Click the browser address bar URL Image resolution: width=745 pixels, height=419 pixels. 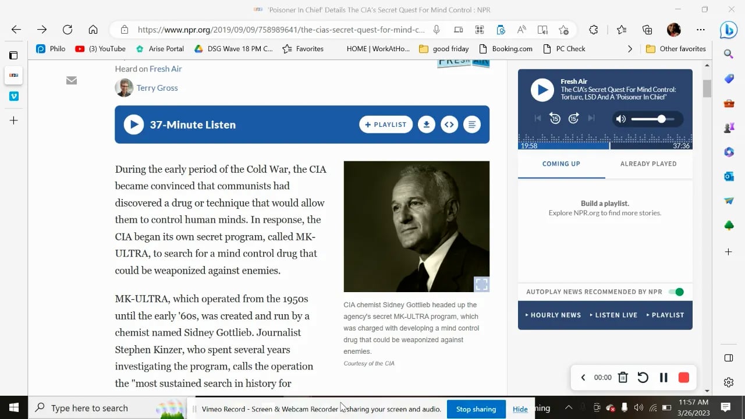(281, 30)
